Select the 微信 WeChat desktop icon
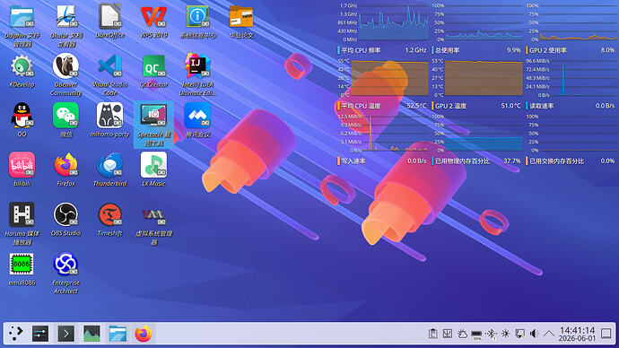Image resolution: width=619 pixels, height=348 pixels. [65, 116]
